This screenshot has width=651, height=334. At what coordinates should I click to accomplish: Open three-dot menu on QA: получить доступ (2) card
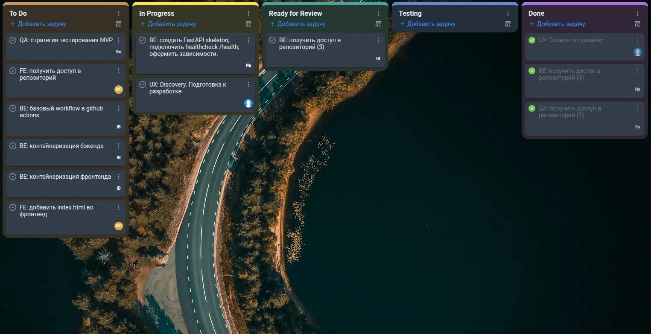[638, 108]
